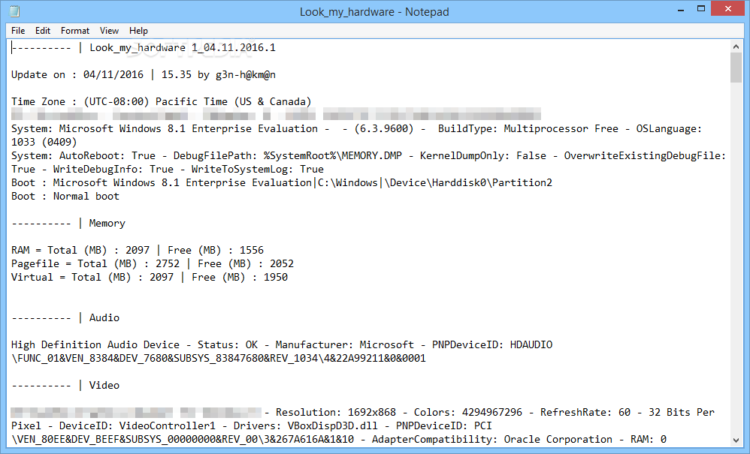Screen dimensions: 750x454
Task: Click the '| Memory' section heading
Action: pos(101,224)
